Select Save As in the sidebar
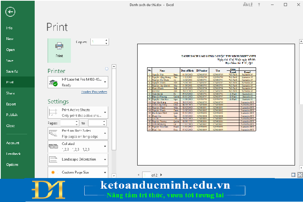The height and width of the screenshot is (202, 303). click(x=12, y=72)
